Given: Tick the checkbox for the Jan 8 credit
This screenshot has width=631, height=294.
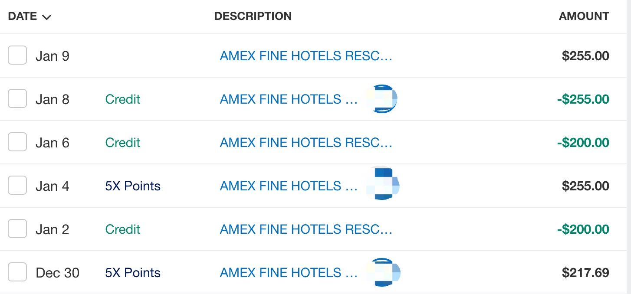Looking at the screenshot, I should 17,99.
